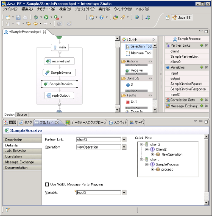Click editor canvas scroll-down arrow
212x216 pixels.
tap(117, 110)
